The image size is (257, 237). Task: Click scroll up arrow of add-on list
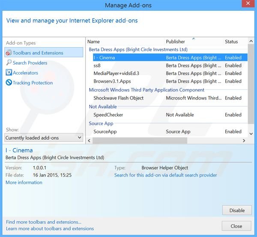click(251, 41)
